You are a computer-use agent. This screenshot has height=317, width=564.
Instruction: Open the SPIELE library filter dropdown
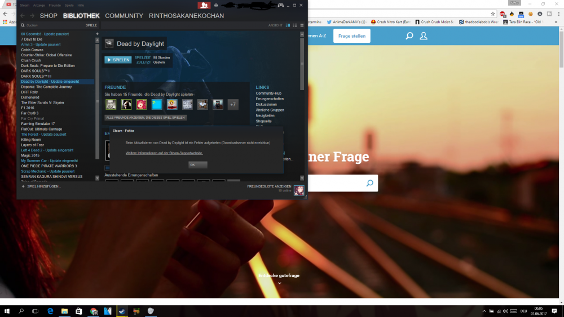[x=91, y=25]
